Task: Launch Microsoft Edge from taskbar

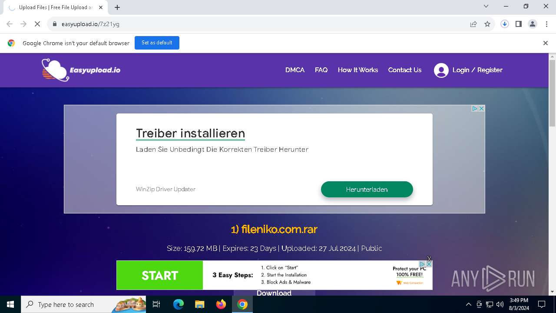Action: pyautogui.click(x=179, y=304)
